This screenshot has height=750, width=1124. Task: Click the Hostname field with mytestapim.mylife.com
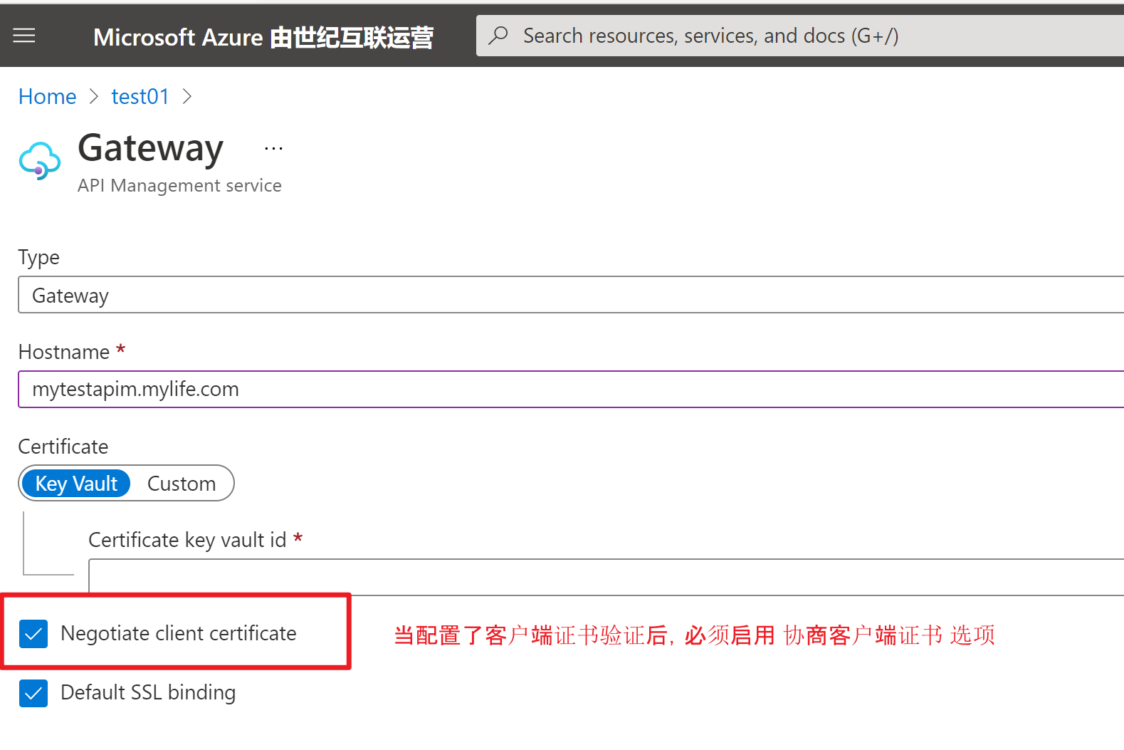(569, 389)
